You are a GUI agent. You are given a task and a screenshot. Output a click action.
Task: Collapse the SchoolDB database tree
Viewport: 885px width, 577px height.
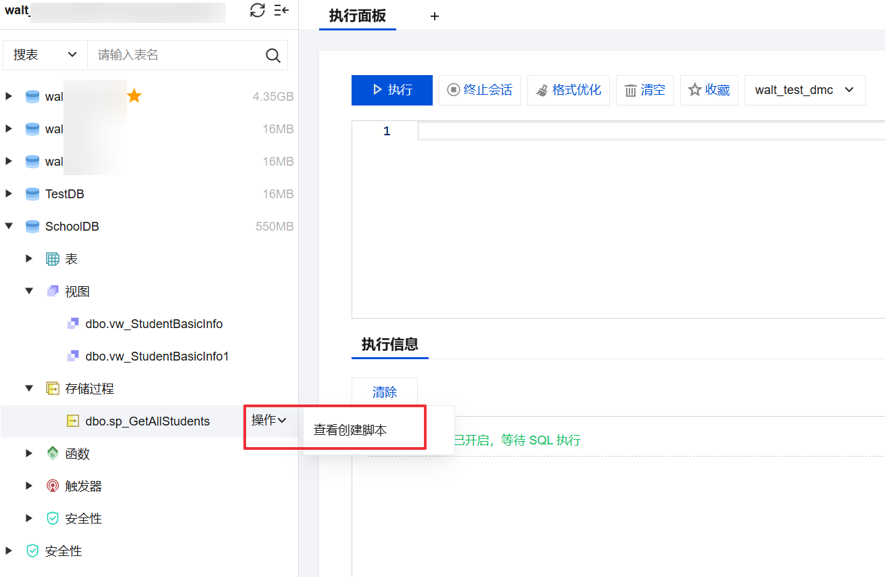pos(9,227)
